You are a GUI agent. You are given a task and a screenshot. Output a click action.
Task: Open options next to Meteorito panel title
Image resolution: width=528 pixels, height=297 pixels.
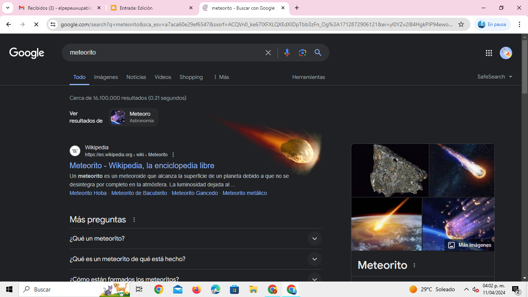[x=414, y=265]
